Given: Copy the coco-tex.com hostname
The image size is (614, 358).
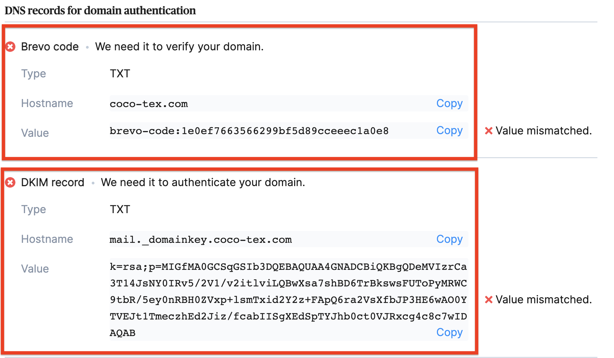Looking at the screenshot, I should point(449,103).
